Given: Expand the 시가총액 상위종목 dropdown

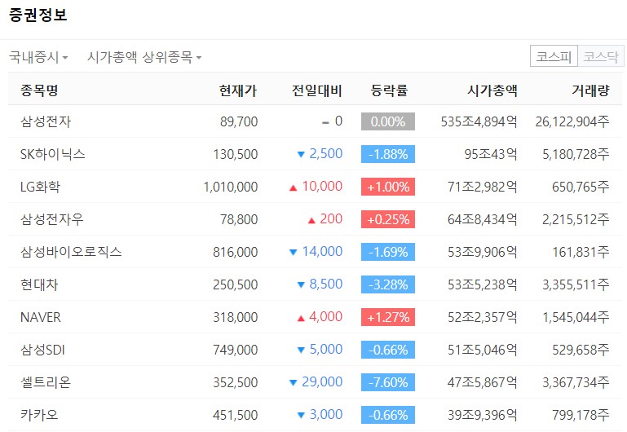Looking at the screenshot, I should coord(144,57).
